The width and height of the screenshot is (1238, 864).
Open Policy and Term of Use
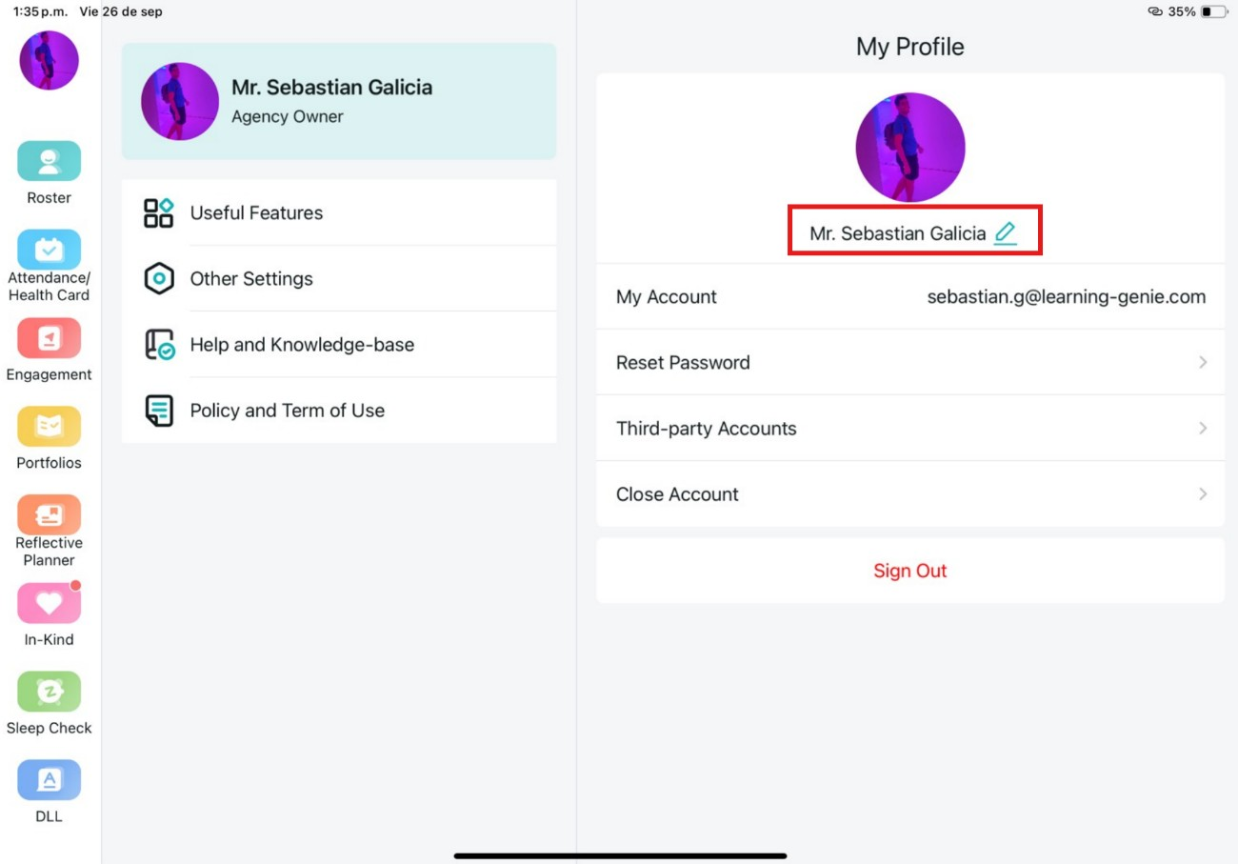click(x=339, y=411)
